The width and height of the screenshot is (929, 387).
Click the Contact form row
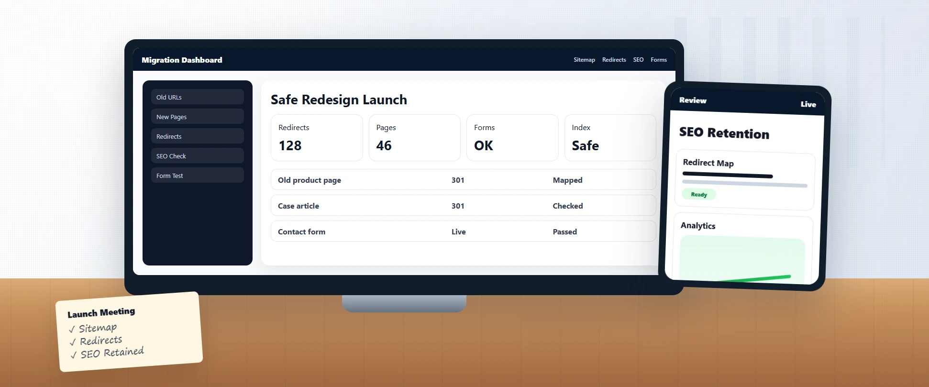coord(463,231)
